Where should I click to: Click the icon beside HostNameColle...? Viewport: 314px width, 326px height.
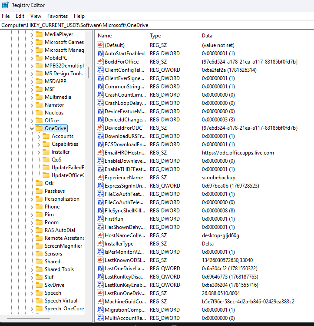click(100, 235)
